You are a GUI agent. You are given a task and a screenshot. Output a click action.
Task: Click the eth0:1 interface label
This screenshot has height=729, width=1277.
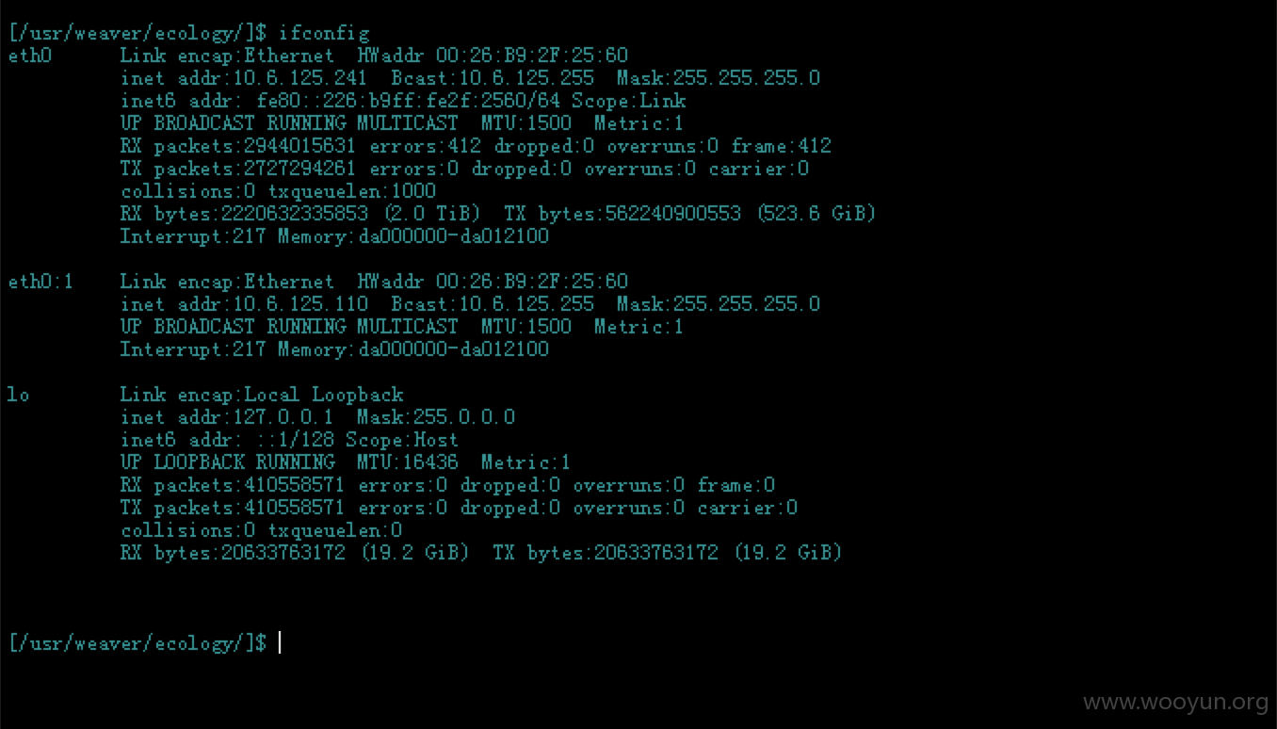coord(40,282)
